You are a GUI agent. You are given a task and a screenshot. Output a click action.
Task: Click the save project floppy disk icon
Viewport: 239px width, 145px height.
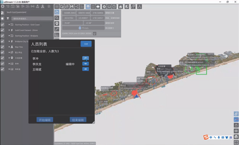pyautogui.click(x=72, y=7)
